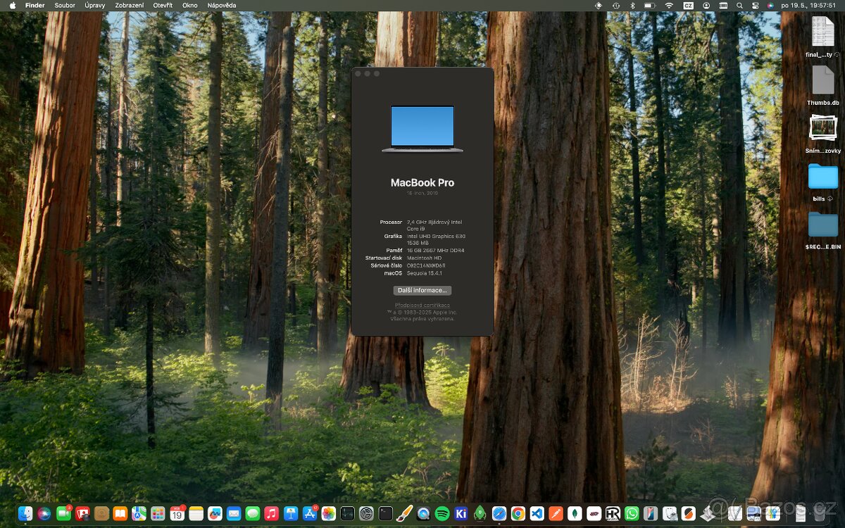This screenshot has height=528, width=845.
Task: Open FaceTime in the Dock
Action: tap(63, 514)
